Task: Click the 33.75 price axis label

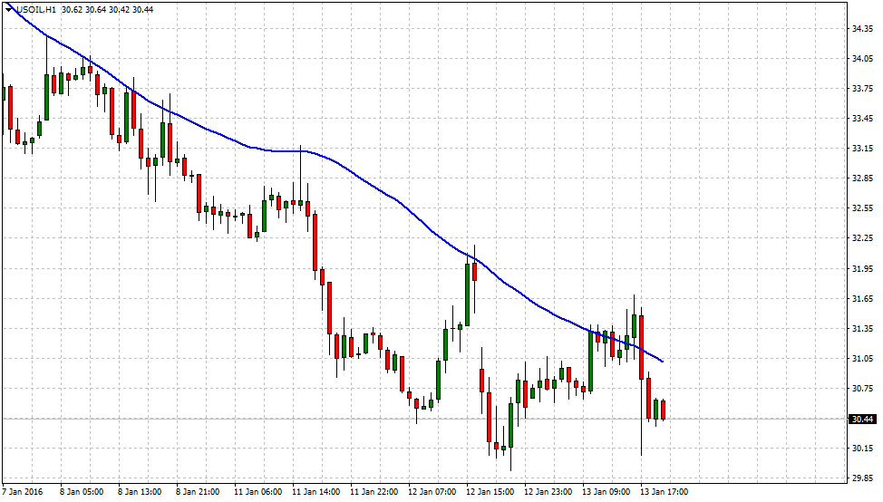Action: click(862, 89)
